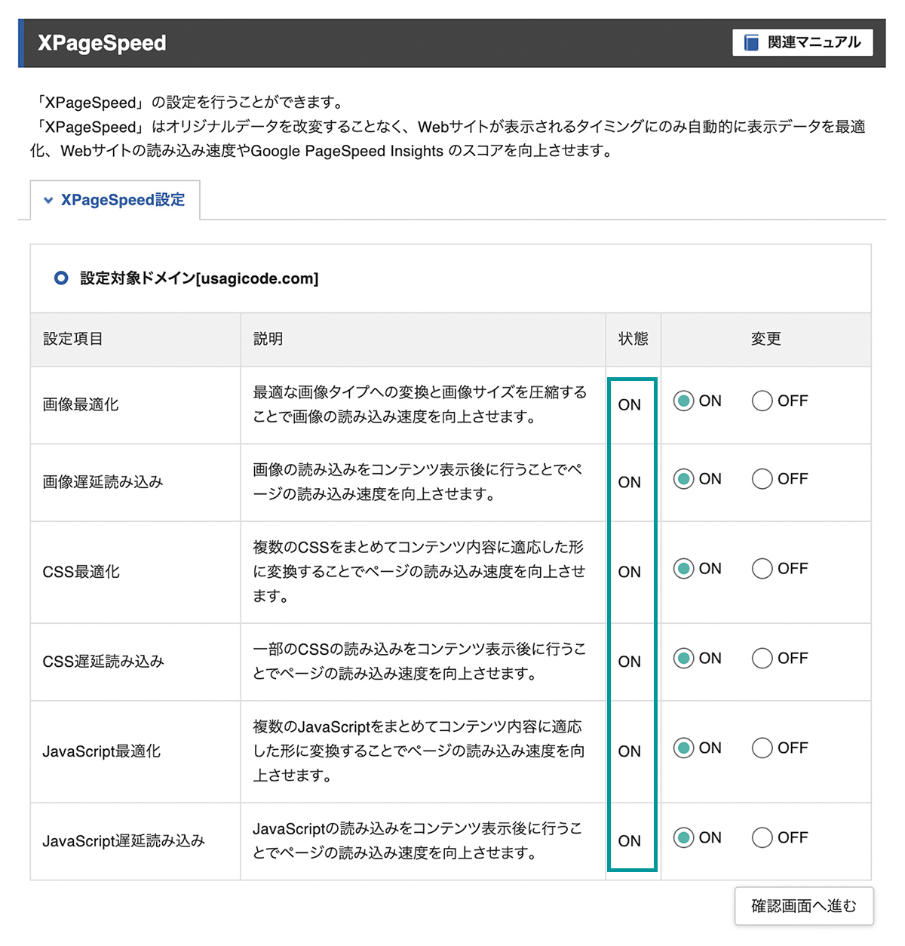Click the 確認画面へ進む button
This screenshot has width=905, height=946.
(x=804, y=906)
